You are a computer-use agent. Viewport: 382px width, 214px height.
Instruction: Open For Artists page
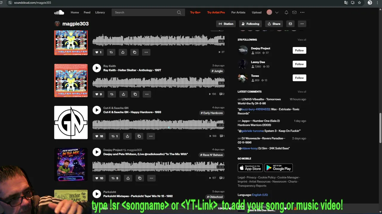pyautogui.click(x=238, y=12)
